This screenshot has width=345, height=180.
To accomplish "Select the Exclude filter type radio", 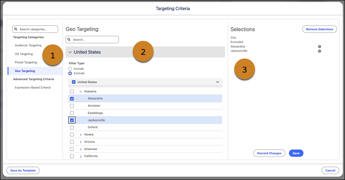I will click(70, 73).
